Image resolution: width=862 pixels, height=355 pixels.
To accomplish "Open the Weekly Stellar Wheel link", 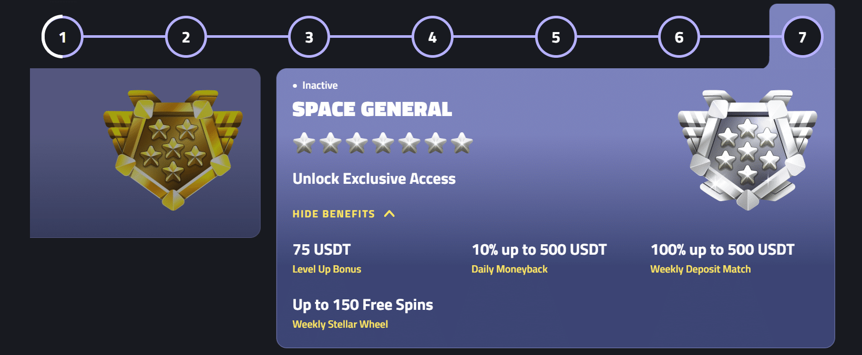I will [340, 324].
